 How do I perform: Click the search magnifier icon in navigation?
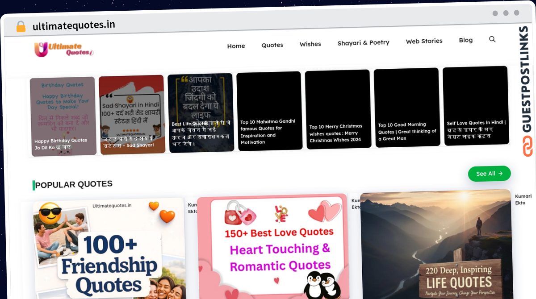492,39
